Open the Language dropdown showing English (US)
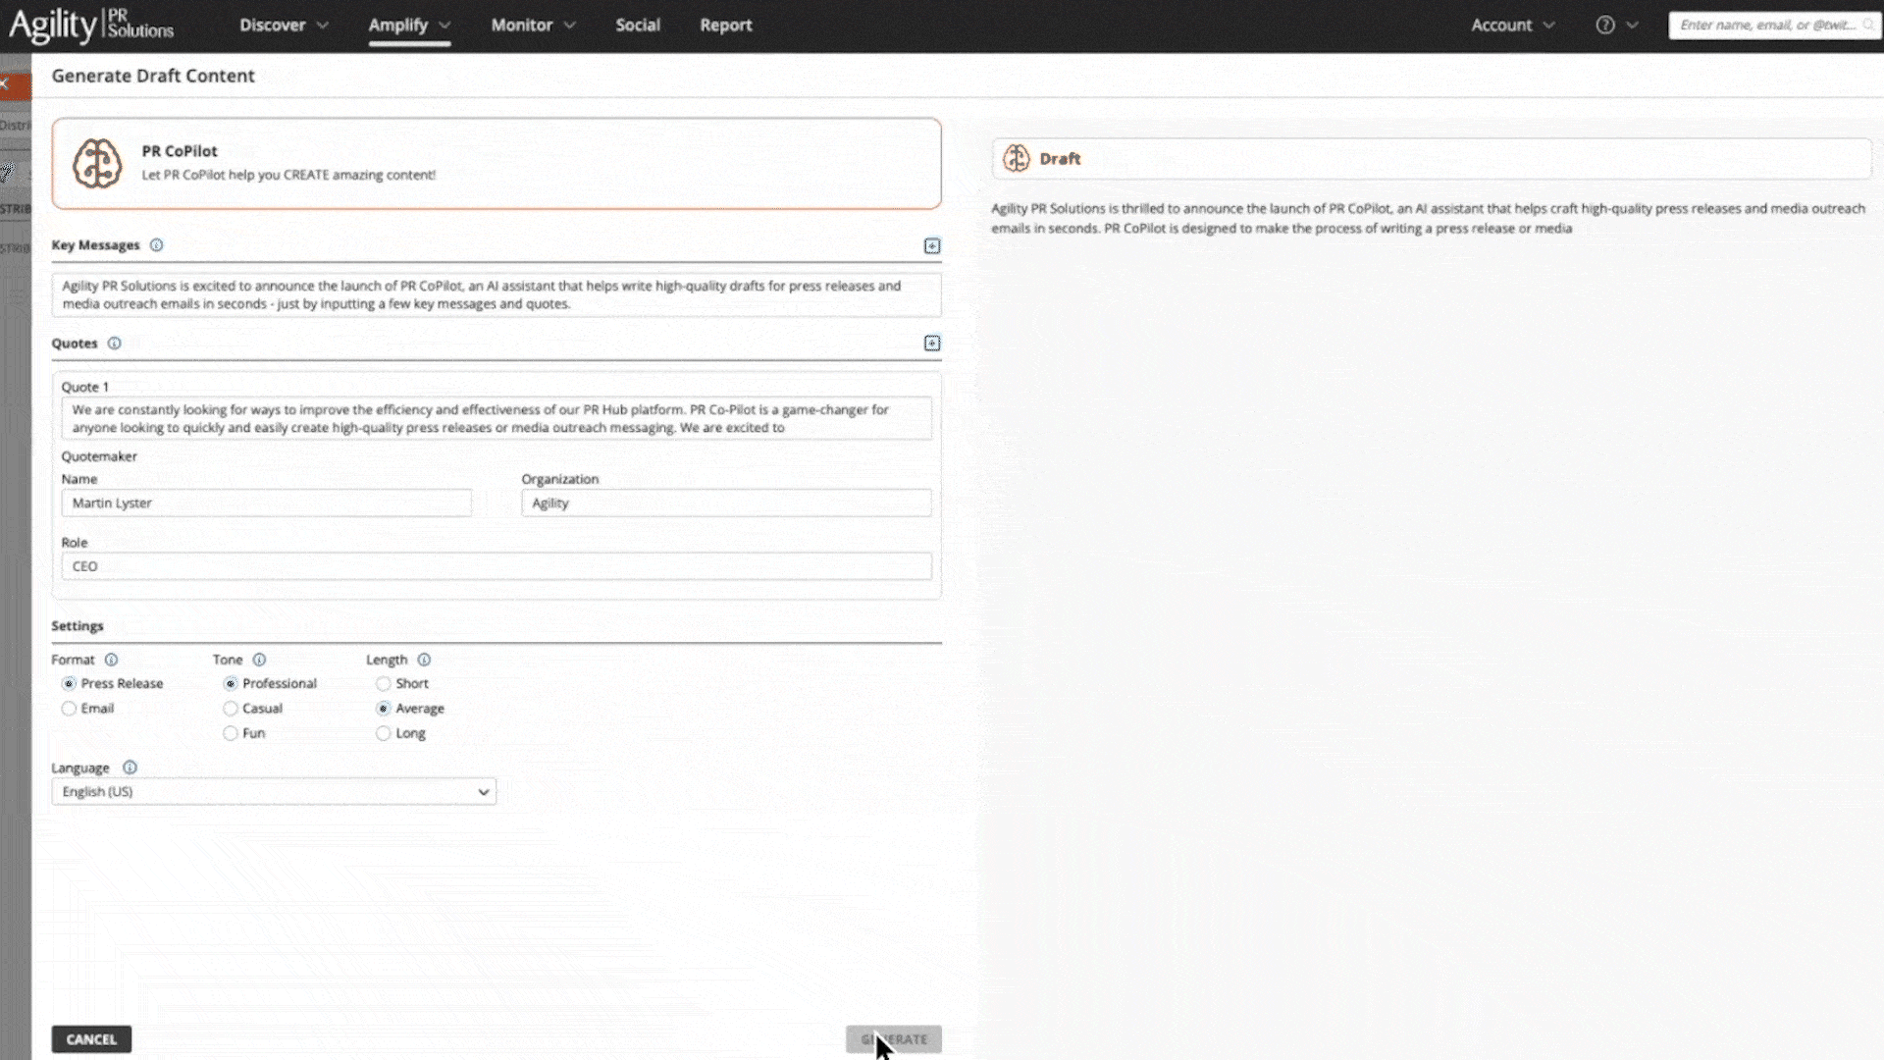Screen dimensions: 1884x1060 click(274, 792)
